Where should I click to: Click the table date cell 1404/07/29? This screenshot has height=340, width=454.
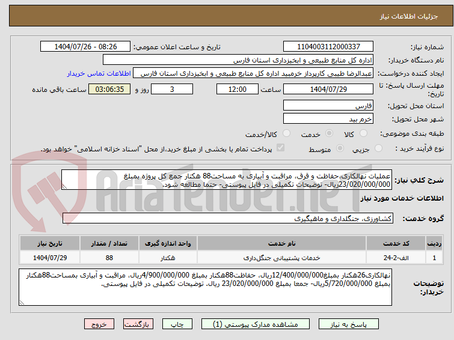pos(50,258)
